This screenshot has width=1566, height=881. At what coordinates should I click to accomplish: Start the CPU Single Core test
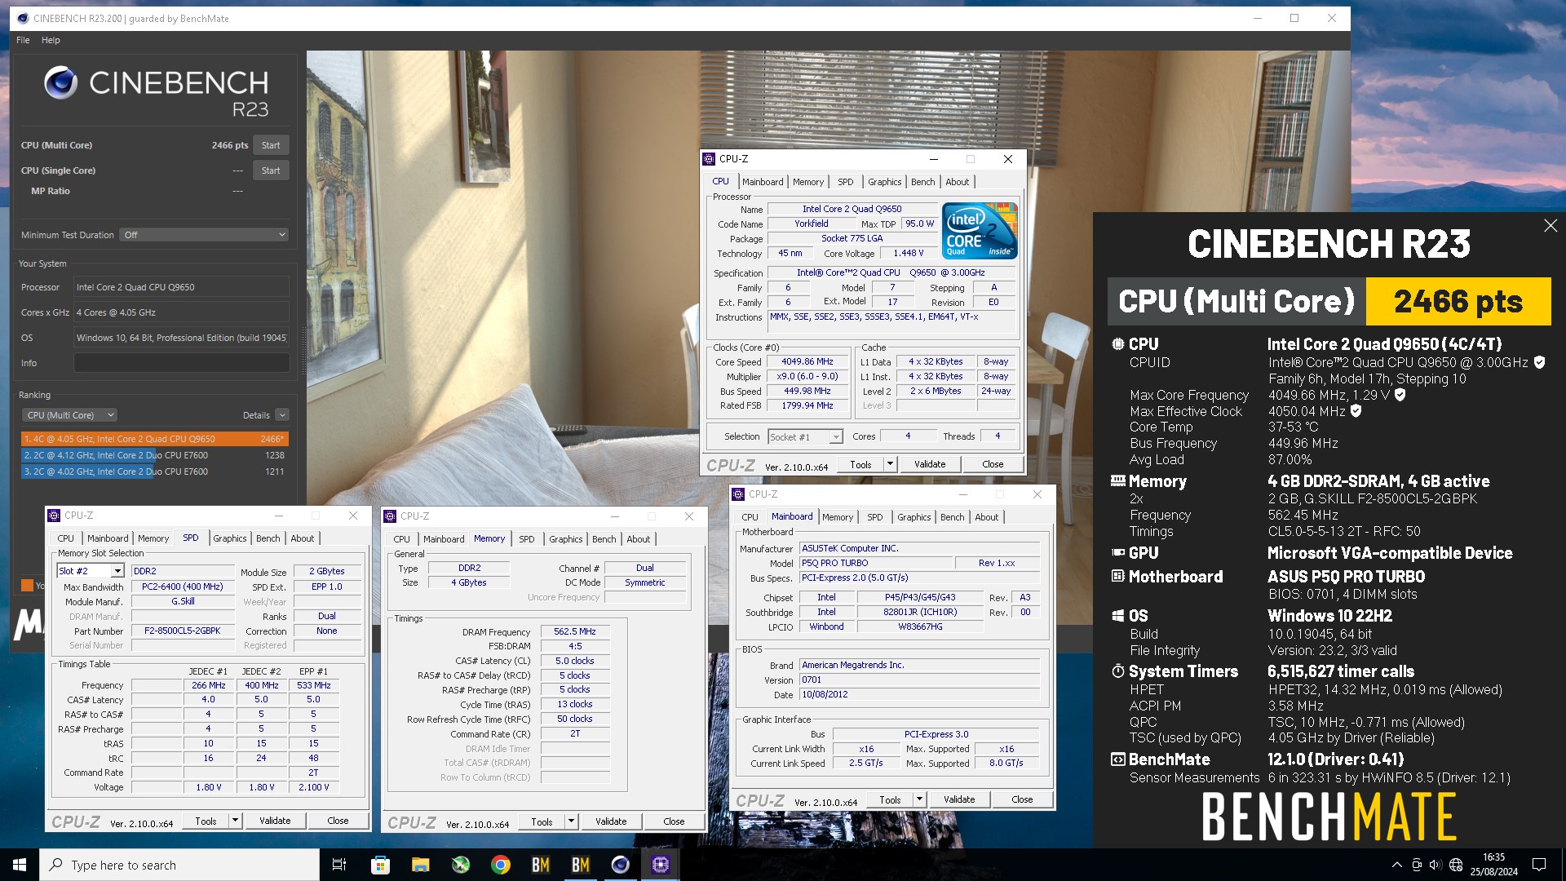271,170
